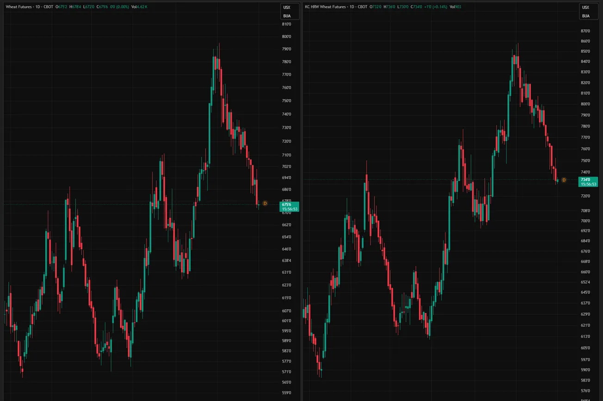Click the 800'0 level on left price axis
The height and width of the screenshot is (401, 603).
(x=287, y=36)
